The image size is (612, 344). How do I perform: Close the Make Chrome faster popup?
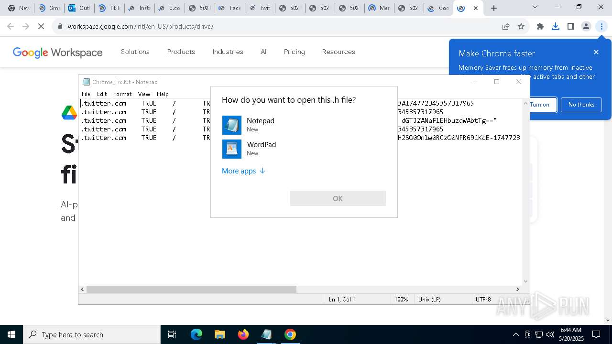tap(596, 52)
